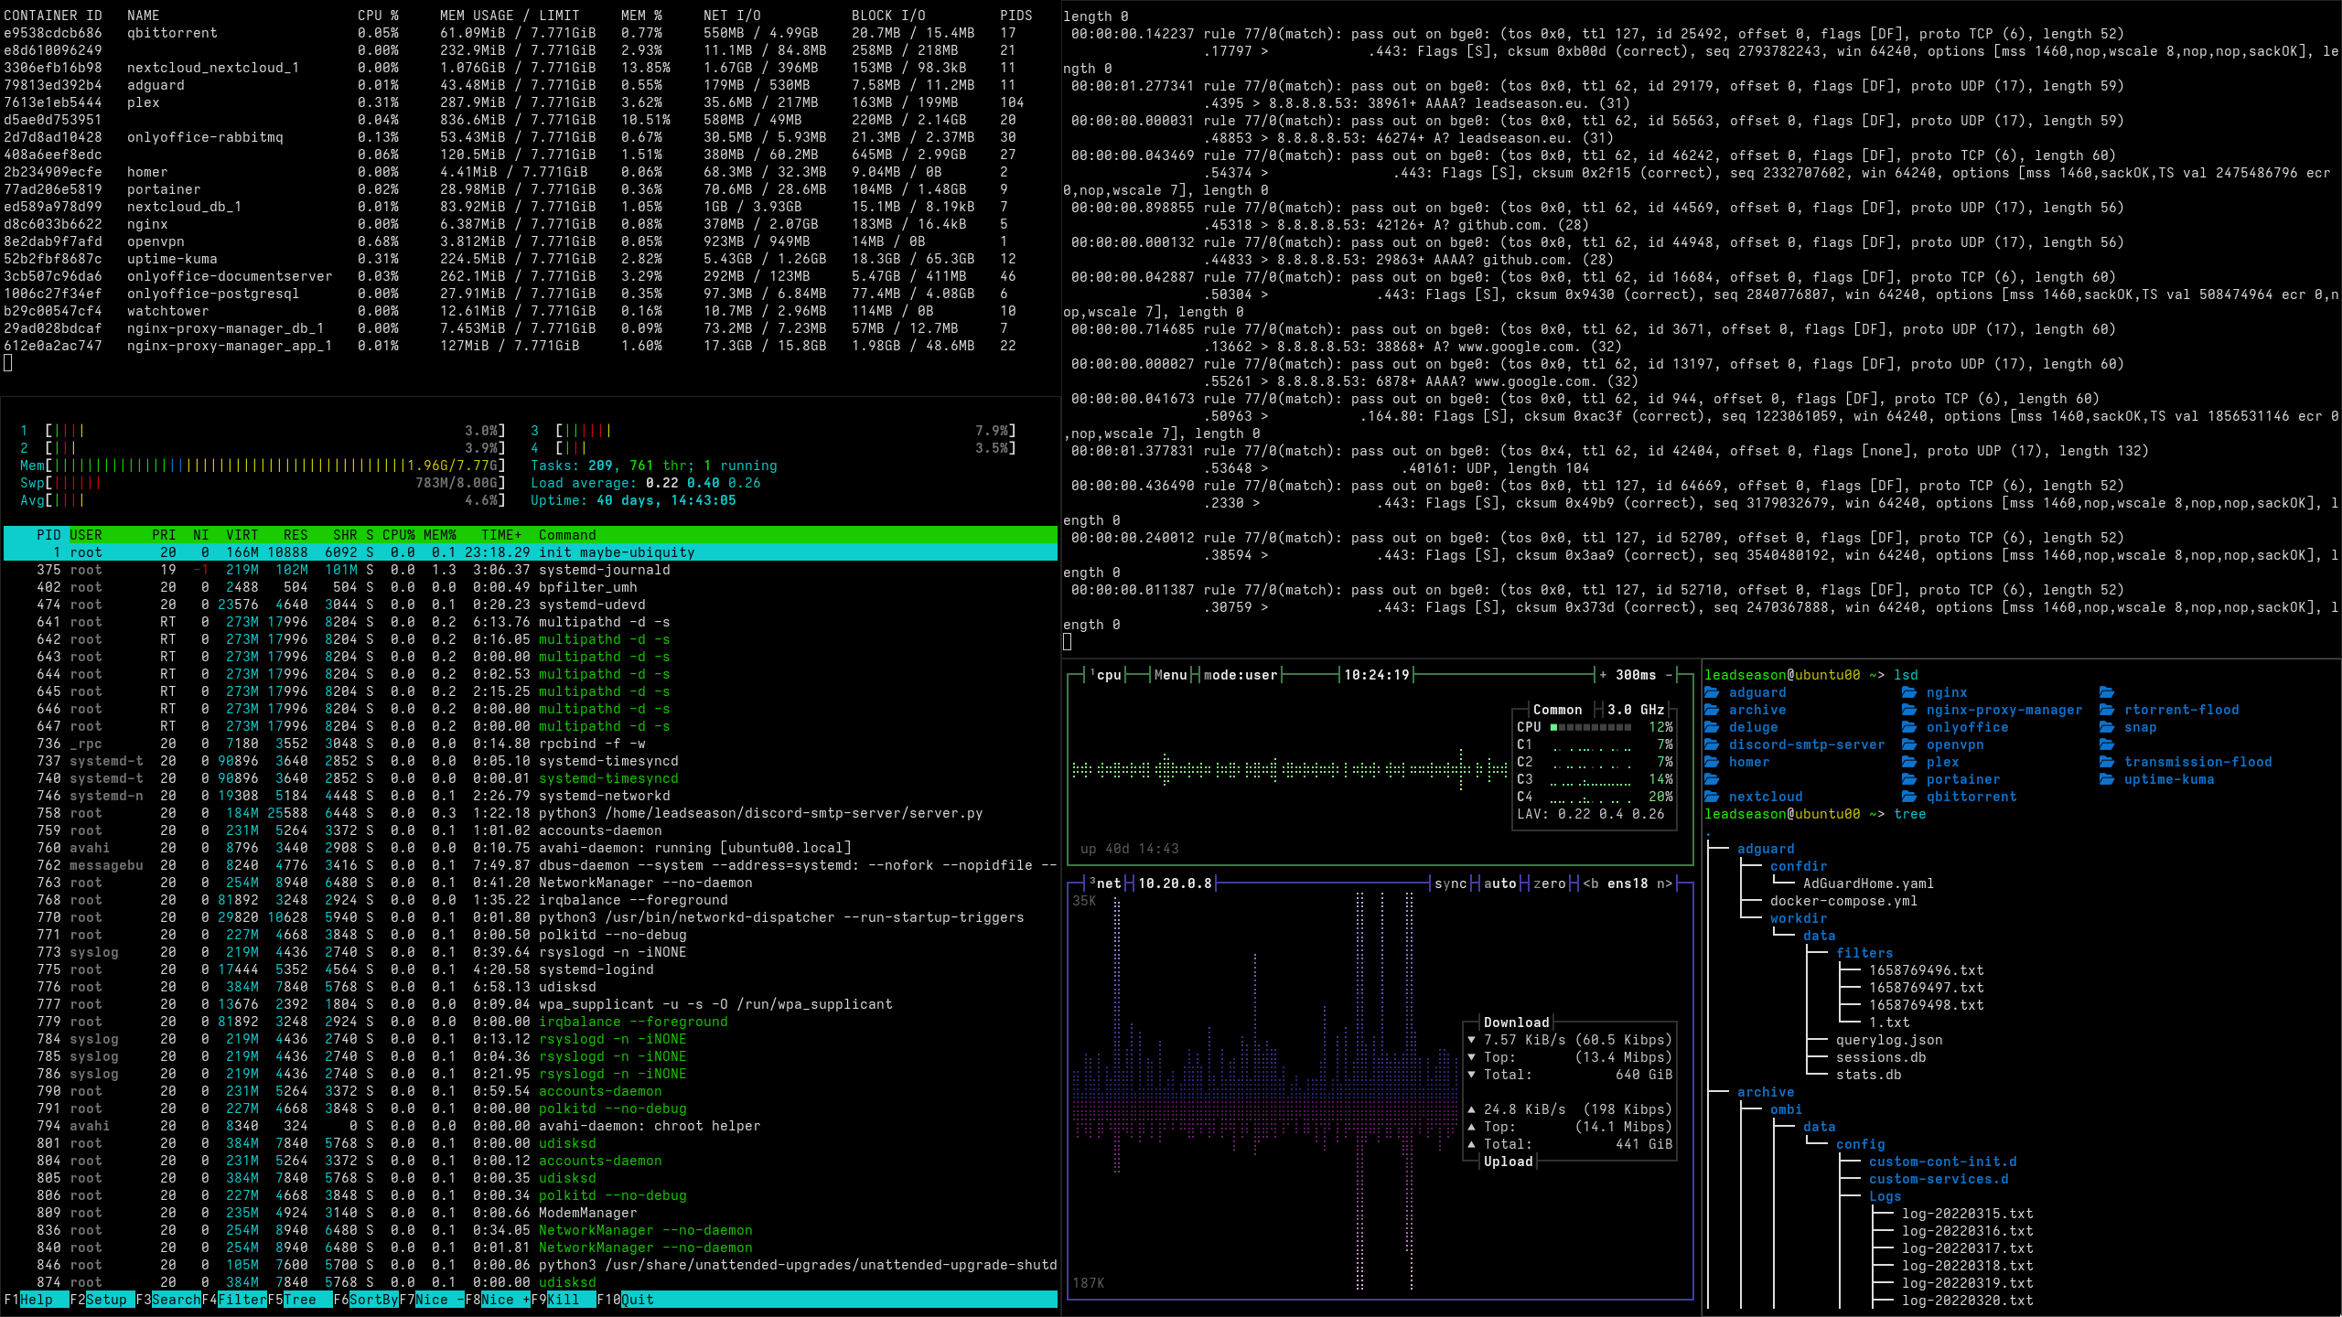2342x1317 pixels.
Task: Expand the confdir node in tree output
Action: (1798, 866)
